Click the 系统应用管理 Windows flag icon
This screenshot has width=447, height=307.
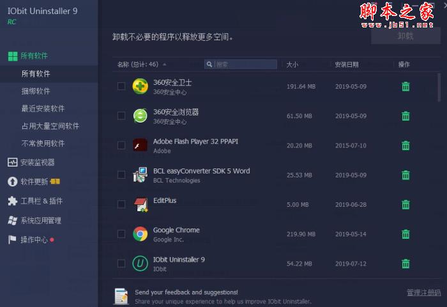pos(12,220)
